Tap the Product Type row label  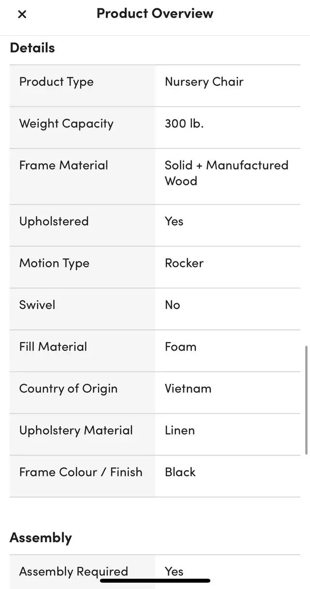(56, 82)
